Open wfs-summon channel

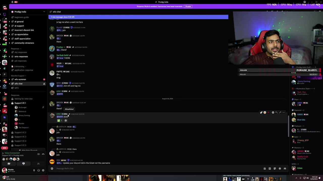(28, 79)
